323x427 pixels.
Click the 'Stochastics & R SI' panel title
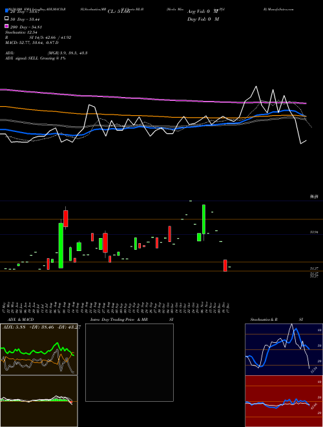[x=276, y=320]
